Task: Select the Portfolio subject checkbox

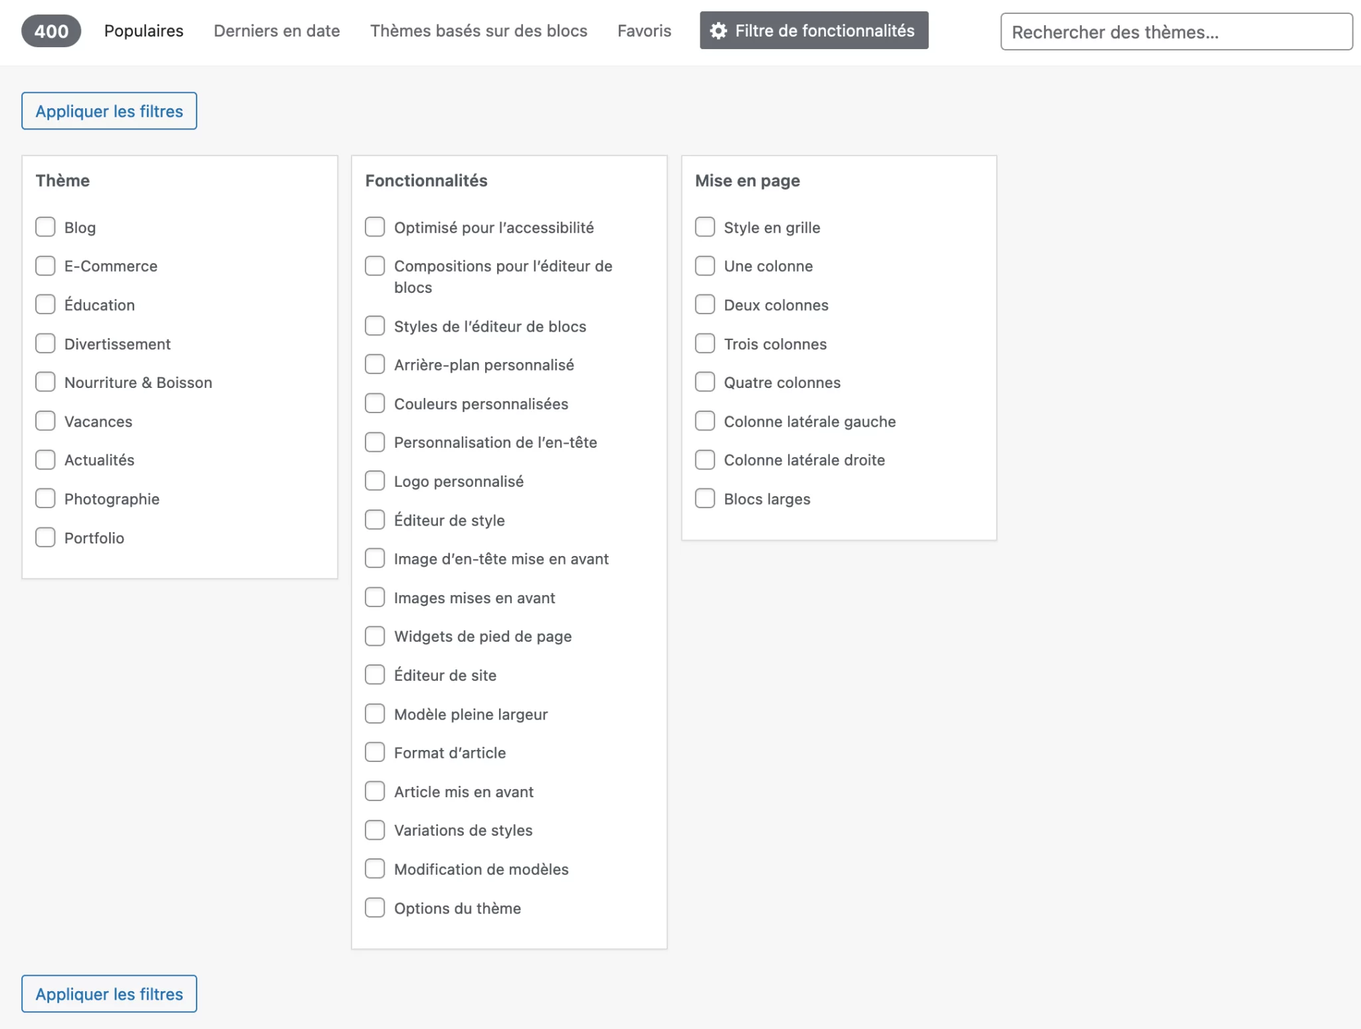Action: [x=45, y=537]
